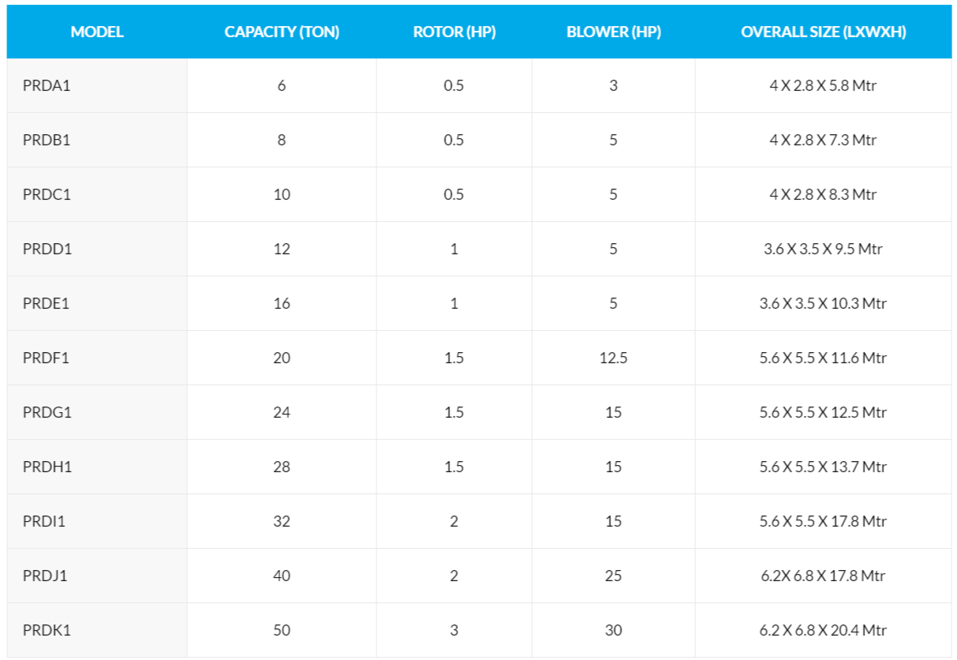Click the 6.2 X 6.8 X 20.4 Mtr size
957x660 pixels.
click(823, 630)
